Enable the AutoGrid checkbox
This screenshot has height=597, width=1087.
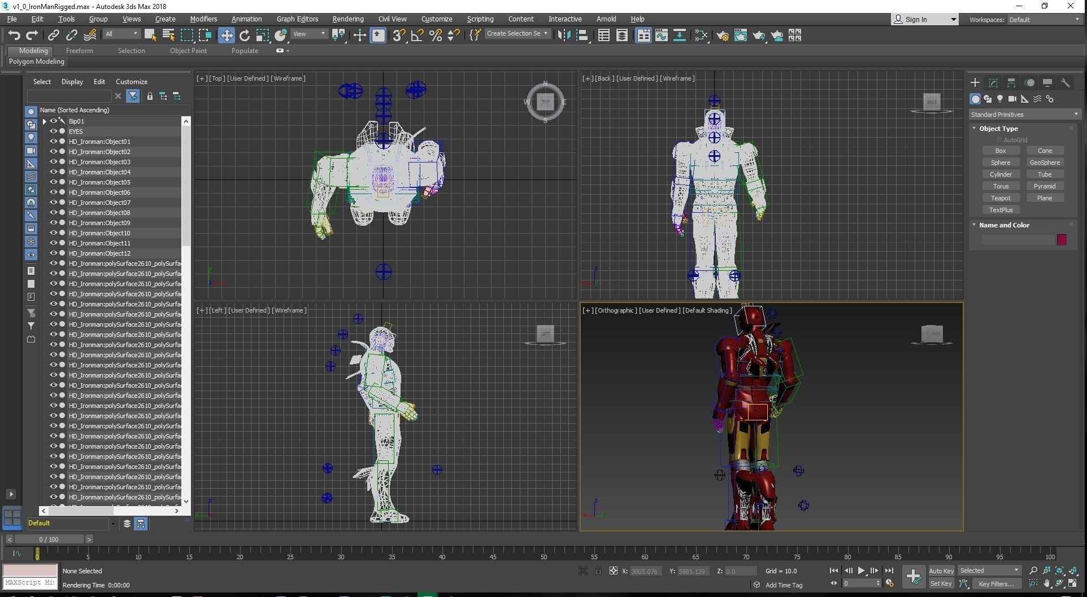coord(999,139)
